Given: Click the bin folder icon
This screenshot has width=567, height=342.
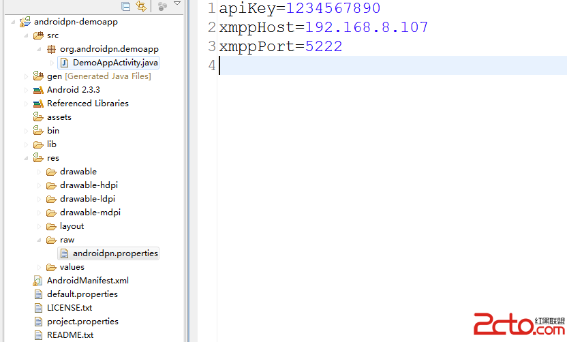Looking at the screenshot, I should click(x=38, y=130).
